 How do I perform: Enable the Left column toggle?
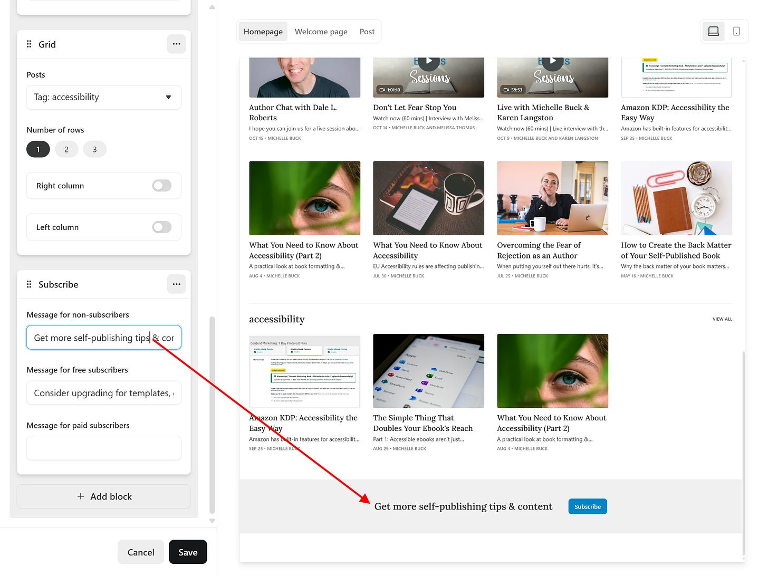(161, 227)
